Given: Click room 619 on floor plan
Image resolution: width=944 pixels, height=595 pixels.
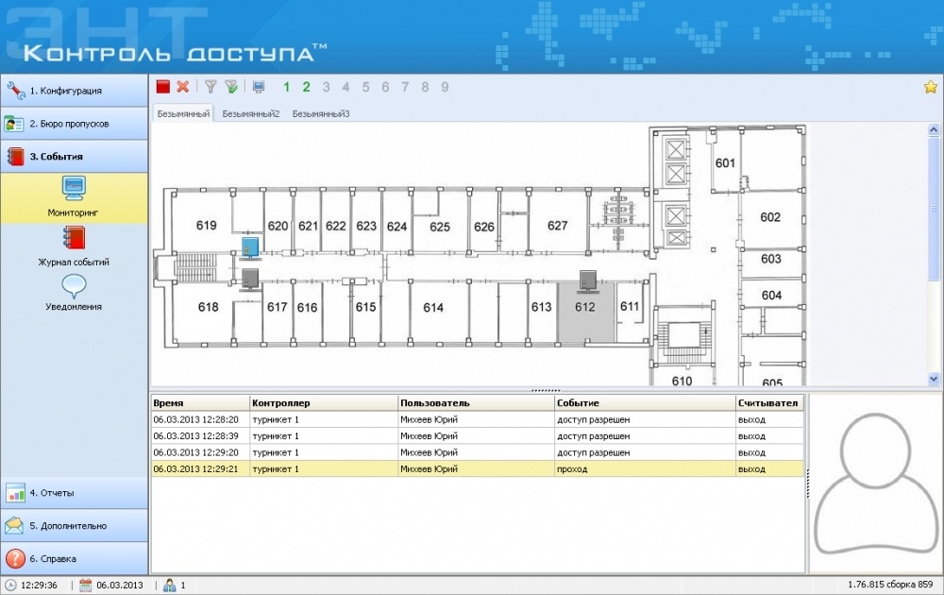Looking at the screenshot, I should click(x=206, y=225).
